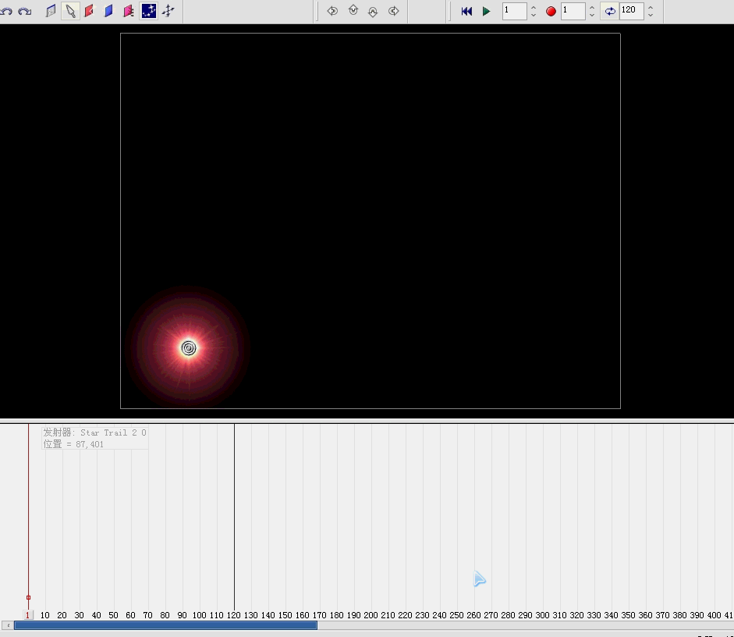Increase record start frame with up arrow
This screenshot has width=734, height=637.
pos(592,7)
